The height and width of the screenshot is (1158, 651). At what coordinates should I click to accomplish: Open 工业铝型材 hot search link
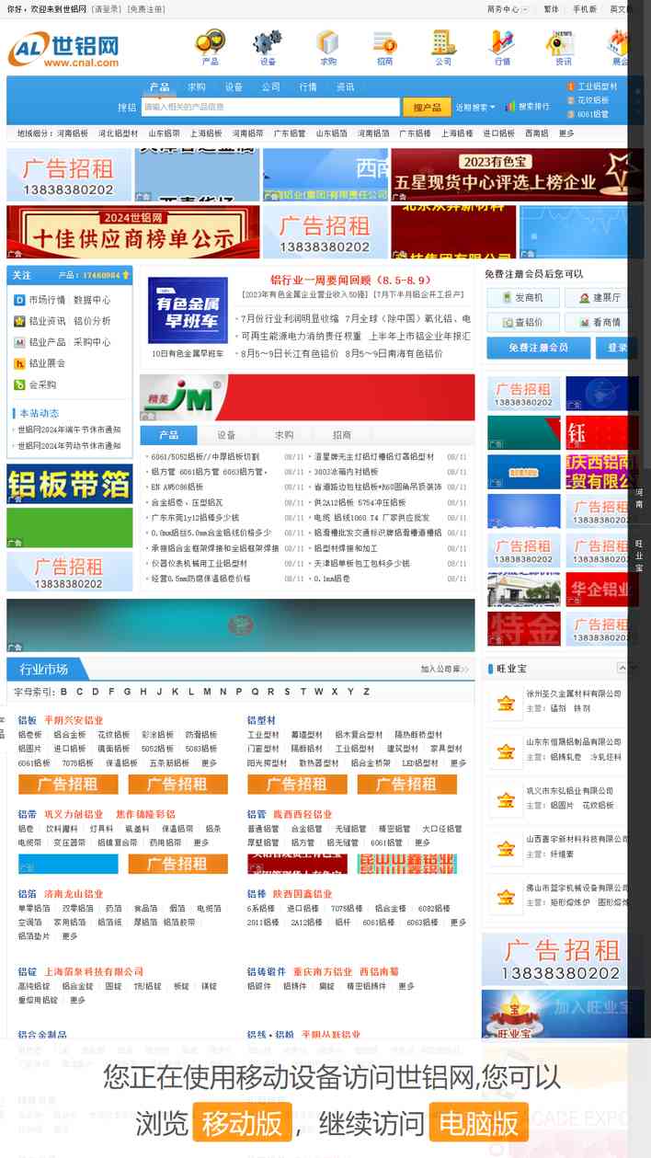597,86
